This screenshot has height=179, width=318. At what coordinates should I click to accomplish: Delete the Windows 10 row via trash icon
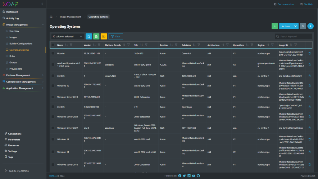(310, 86)
